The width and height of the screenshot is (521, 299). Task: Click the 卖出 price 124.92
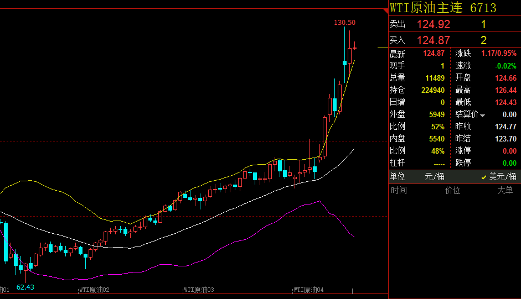(x=434, y=24)
